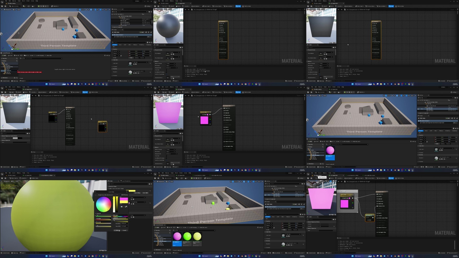Select green material thumbnail in bottom-middle Content Browser
The image size is (459, 258).
click(x=187, y=236)
